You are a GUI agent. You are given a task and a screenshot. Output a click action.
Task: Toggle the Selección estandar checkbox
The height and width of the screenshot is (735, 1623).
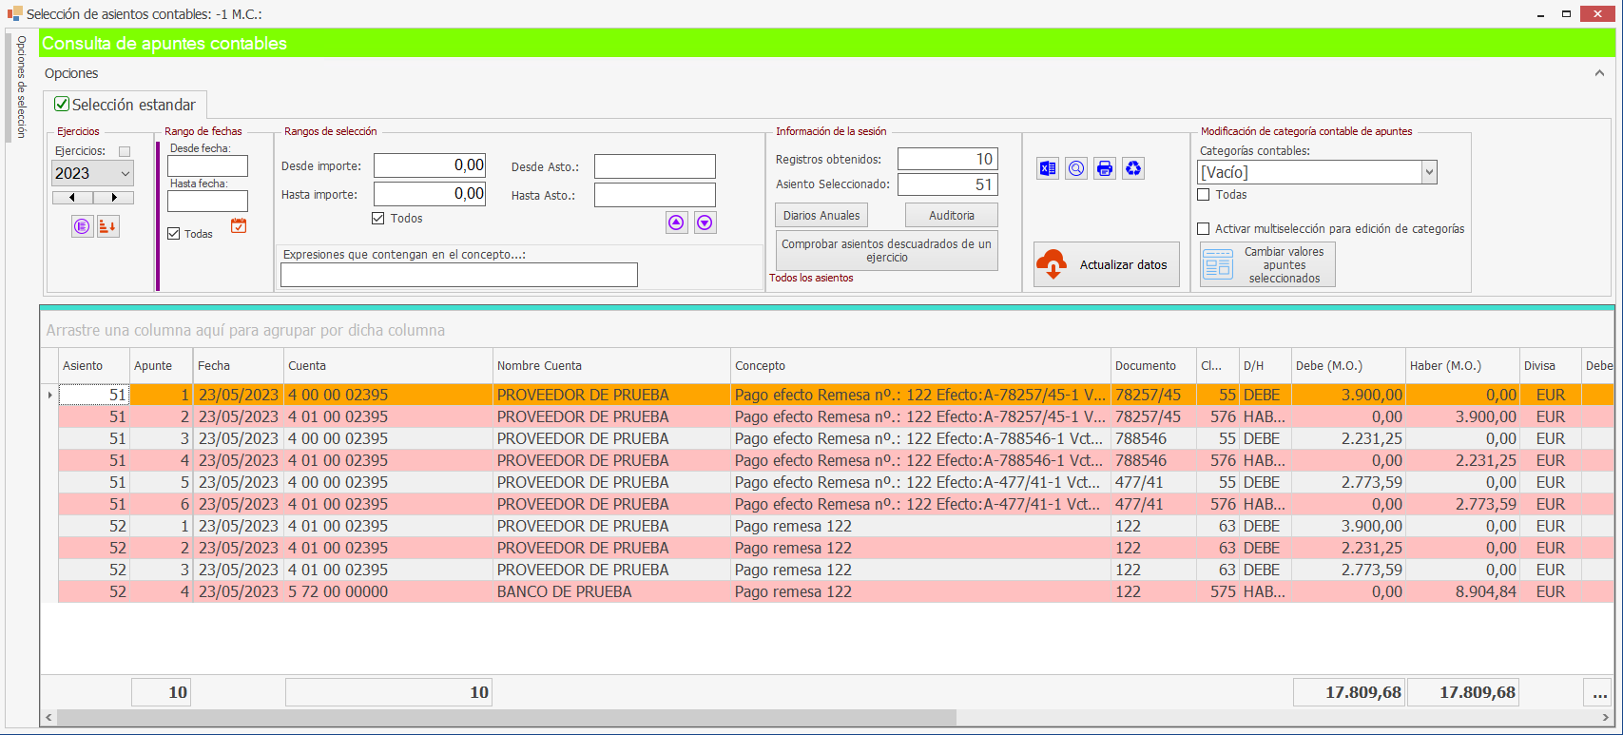coord(63,105)
